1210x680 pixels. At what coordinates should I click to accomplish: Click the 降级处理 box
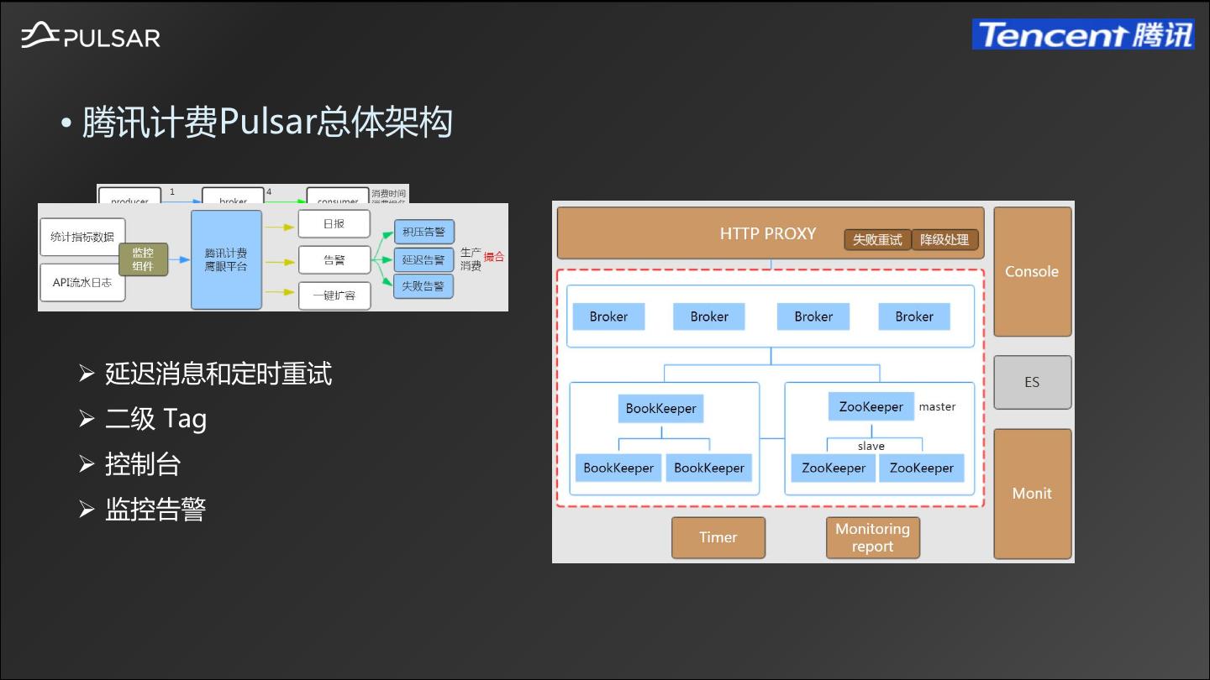click(944, 240)
